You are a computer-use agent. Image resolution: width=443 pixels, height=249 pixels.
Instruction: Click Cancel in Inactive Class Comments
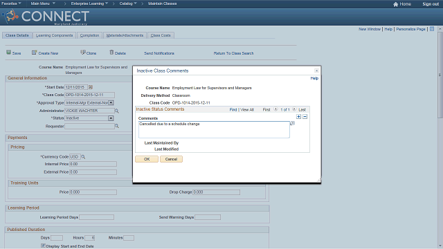(x=171, y=159)
